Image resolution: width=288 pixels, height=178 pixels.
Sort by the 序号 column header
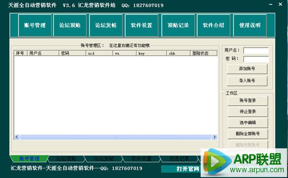coord(21,53)
